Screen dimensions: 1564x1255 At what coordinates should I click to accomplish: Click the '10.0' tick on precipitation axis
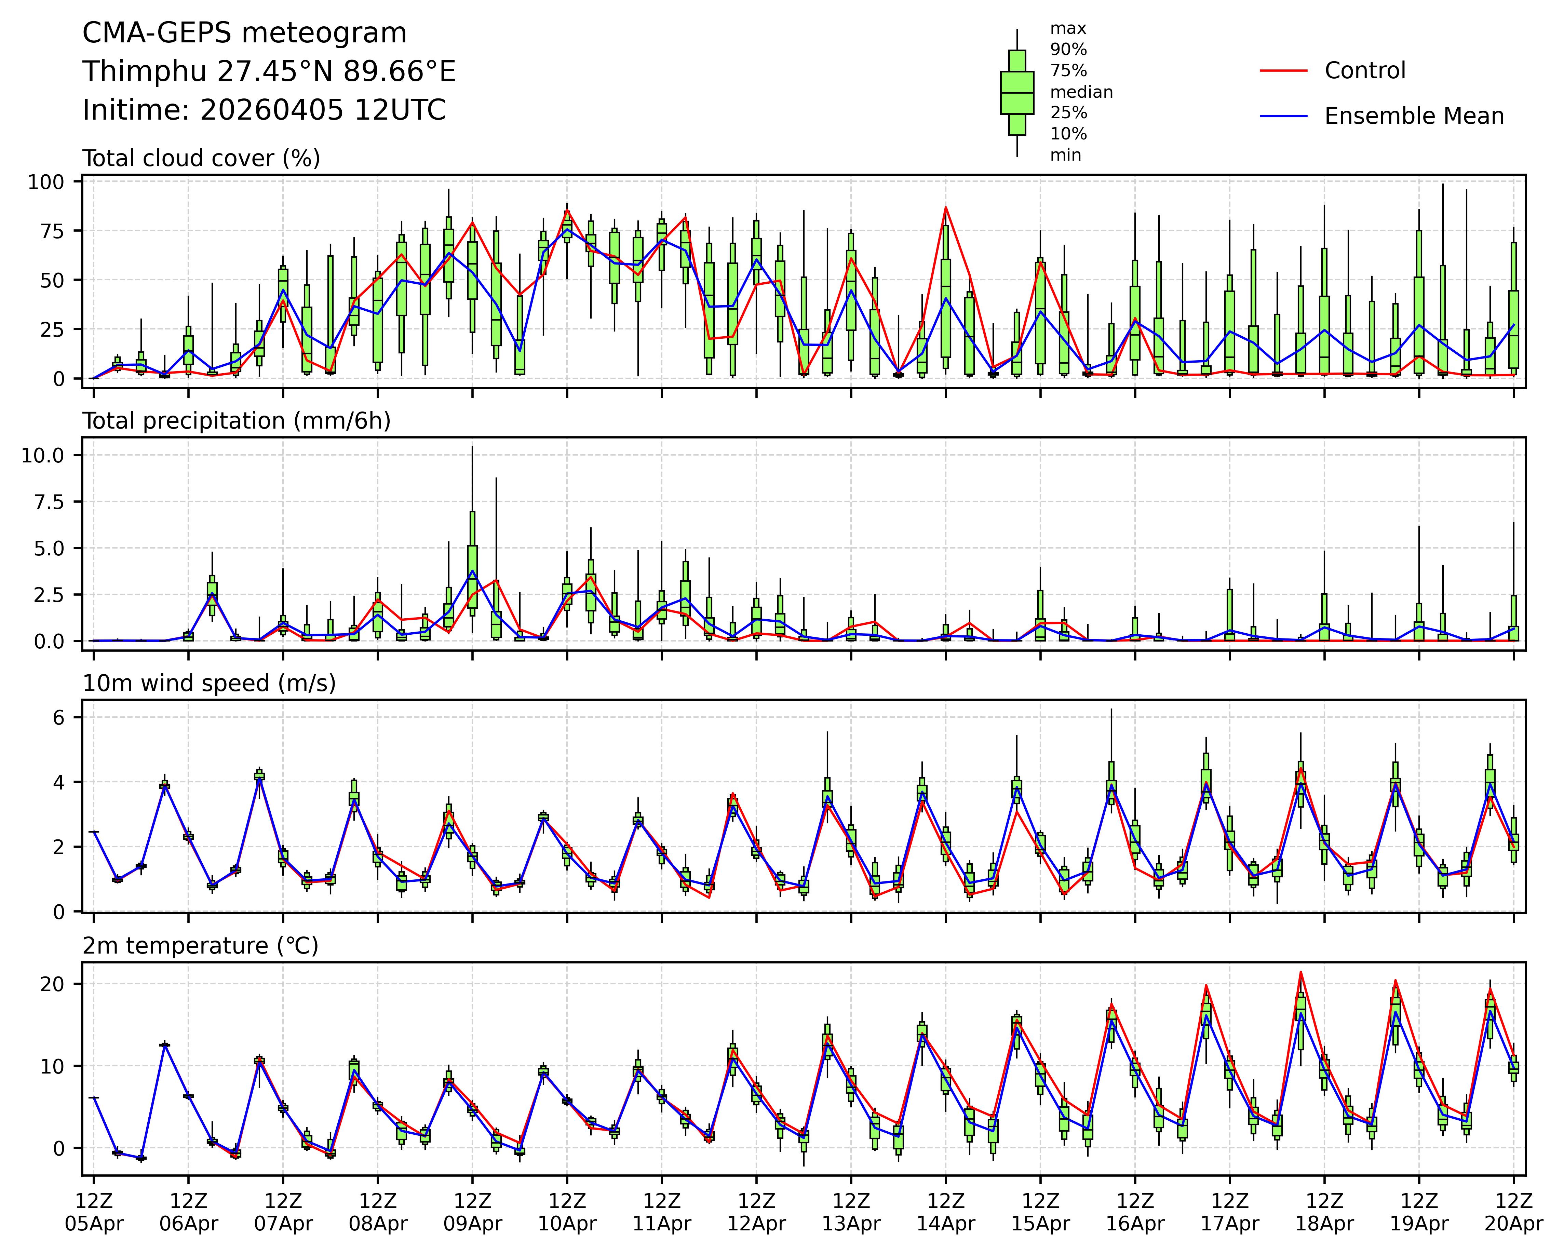click(x=42, y=456)
